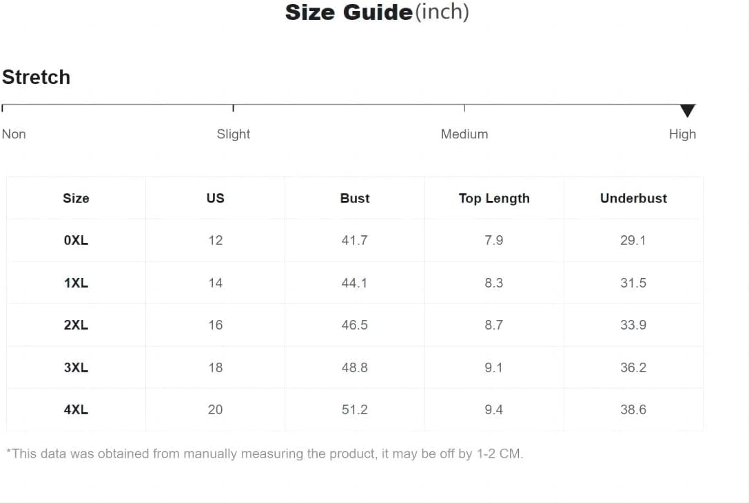Click the High stretch label
The width and height of the screenshot is (749, 503).
[x=682, y=134]
